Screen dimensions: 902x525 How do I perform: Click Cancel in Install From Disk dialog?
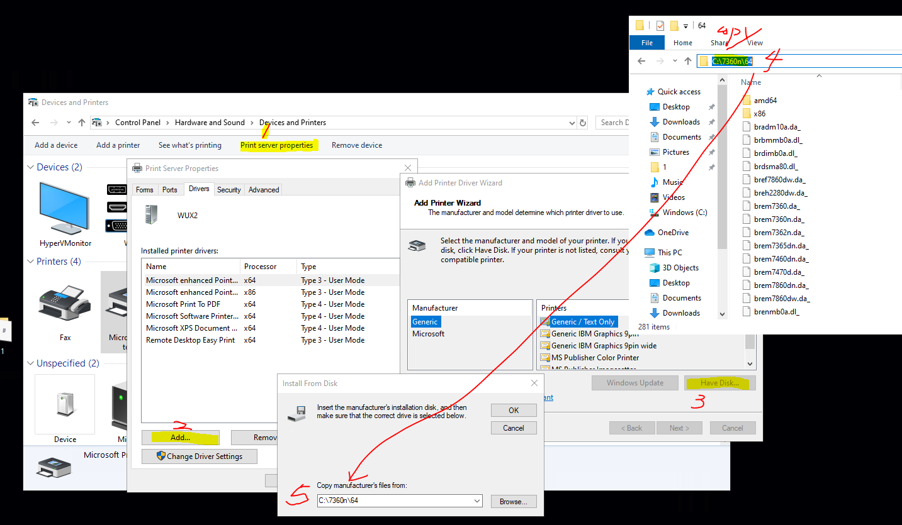[514, 428]
